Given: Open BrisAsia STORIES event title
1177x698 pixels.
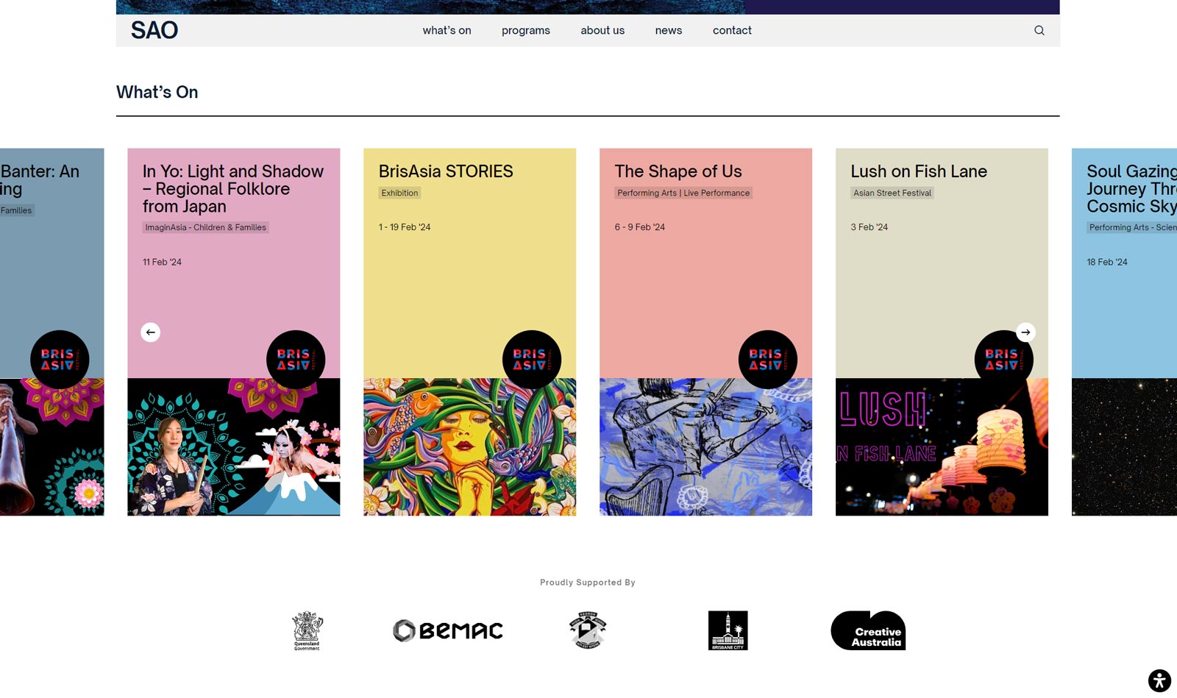Looking at the screenshot, I should pos(446,171).
